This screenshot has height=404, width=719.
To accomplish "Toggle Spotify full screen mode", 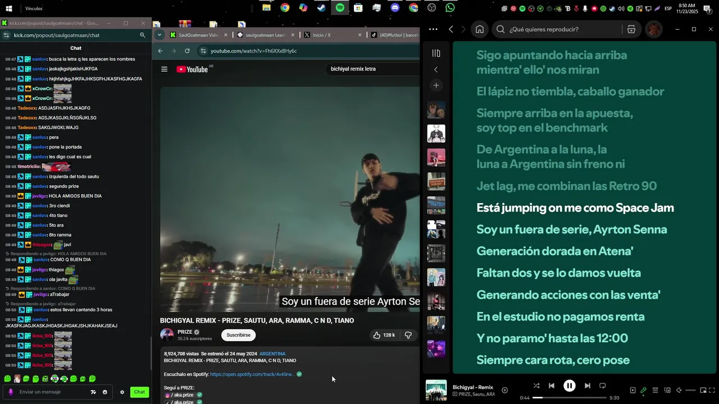I will coord(713,390).
